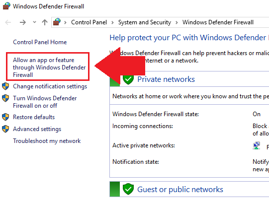The height and width of the screenshot is (203, 269).
Task: Expand the chevron before Control Panel in breadcrumb
Action: tap(65, 22)
